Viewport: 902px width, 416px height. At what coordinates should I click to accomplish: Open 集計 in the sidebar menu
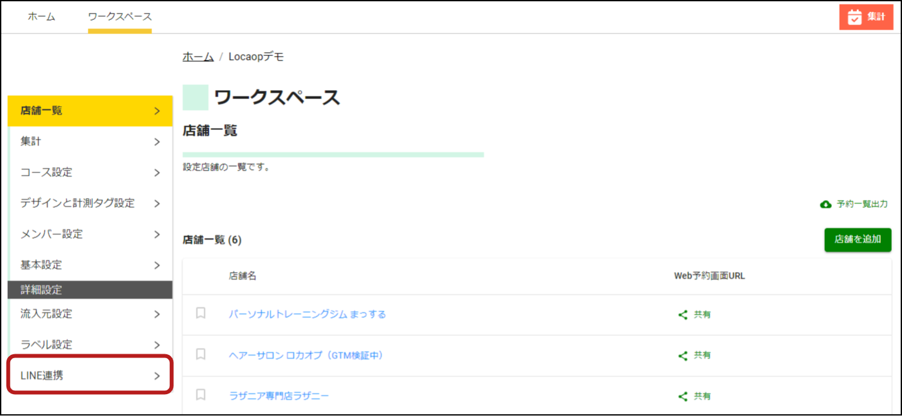tap(90, 141)
